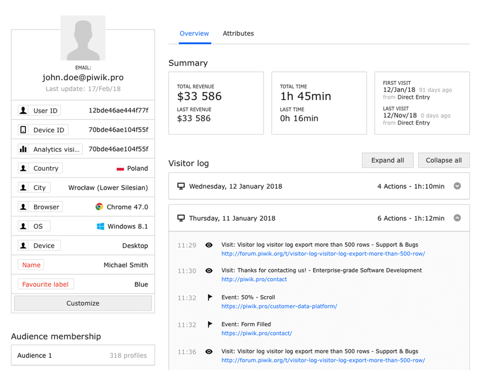483x370 pixels.
Task: Click the Device ID phone icon
Action: [x=23, y=130]
